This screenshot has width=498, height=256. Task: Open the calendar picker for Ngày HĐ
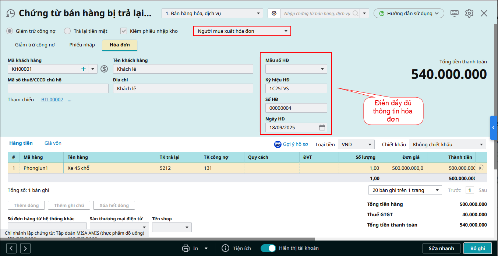coord(322,128)
